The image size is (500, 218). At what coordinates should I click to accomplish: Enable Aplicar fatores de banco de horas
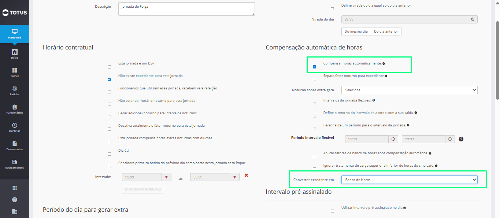point(314,156)
